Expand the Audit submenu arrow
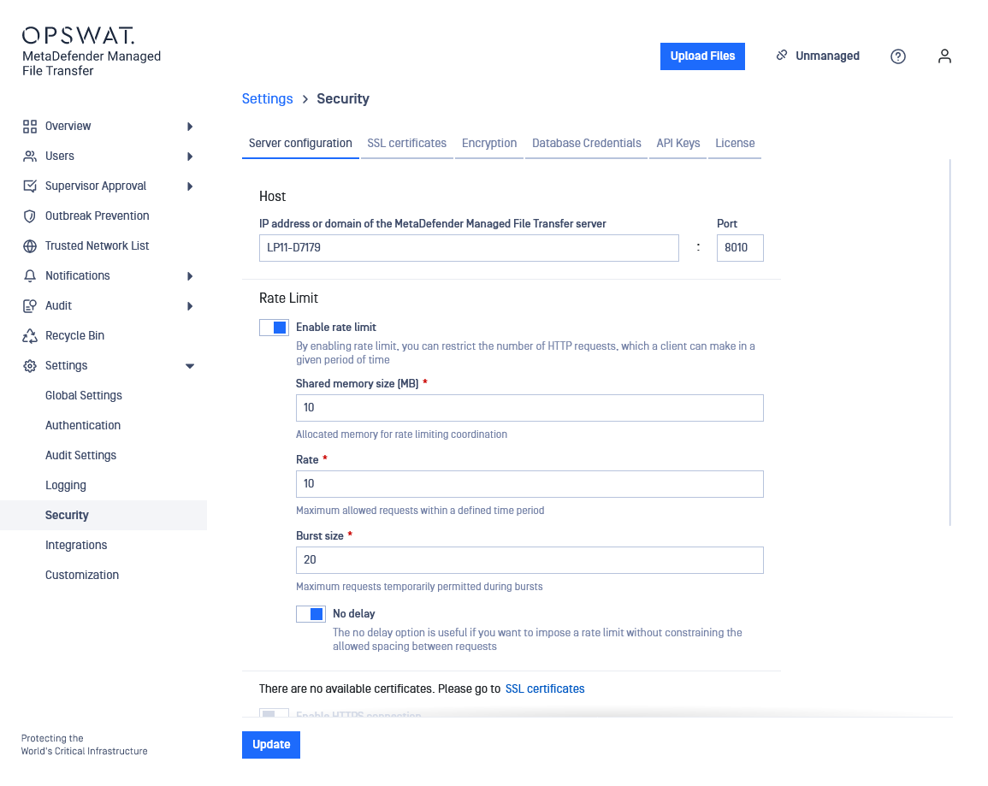This screenshot has width=988, height=786. [190, 306]
